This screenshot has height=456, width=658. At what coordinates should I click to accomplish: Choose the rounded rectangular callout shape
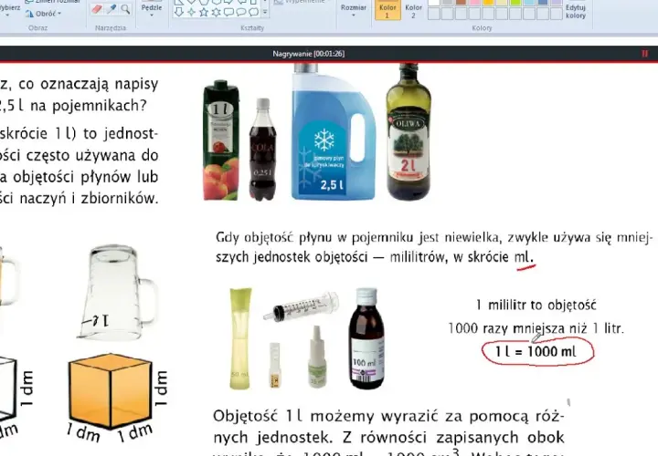228,12
